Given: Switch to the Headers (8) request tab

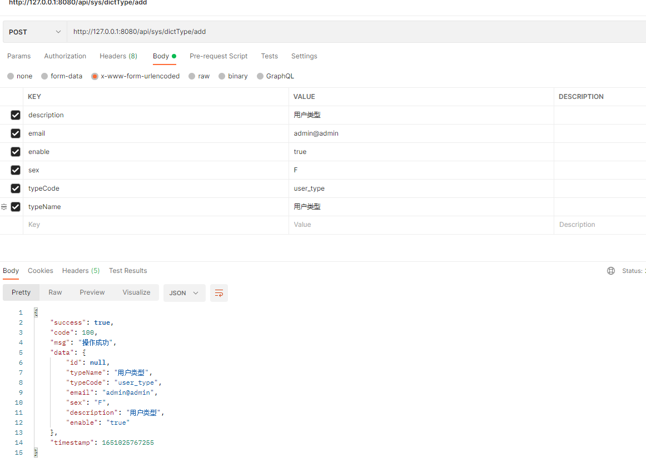Looking at the screenshot, I should [118, 56].
